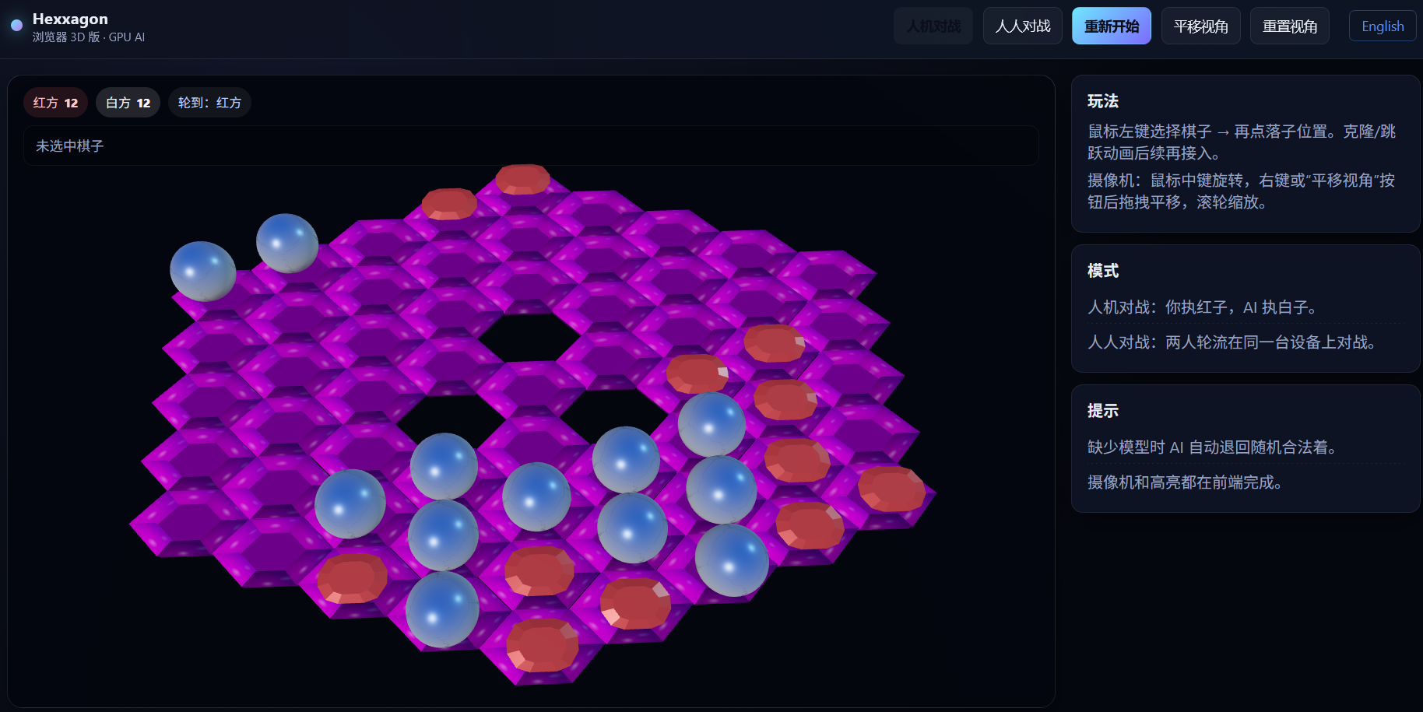
Task: Click the 轮到：红方 turn indicator
Action: (209, 102)
